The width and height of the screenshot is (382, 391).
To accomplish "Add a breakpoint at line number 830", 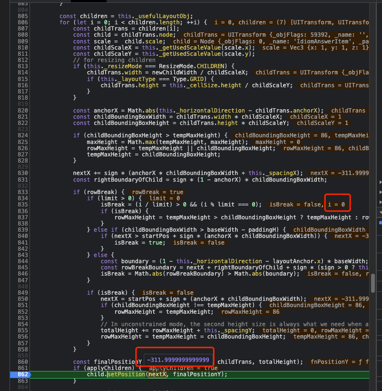I will pyautogui.click(x=23, y=173).
